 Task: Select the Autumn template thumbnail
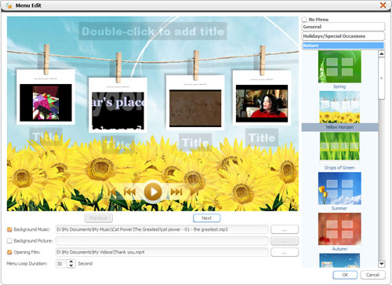339,228
